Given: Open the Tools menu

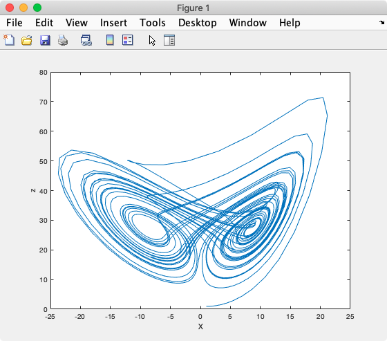Looking at the screenshot, I should tap(153, 23).
